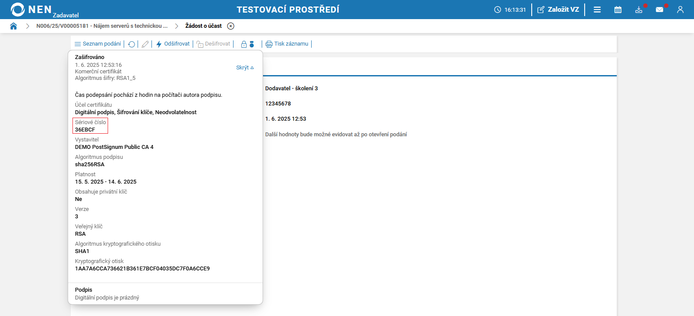This screenshot has width=694, height=316.
Task: Click the refresh icon in toolbar
Action: (x=132, y=44)
